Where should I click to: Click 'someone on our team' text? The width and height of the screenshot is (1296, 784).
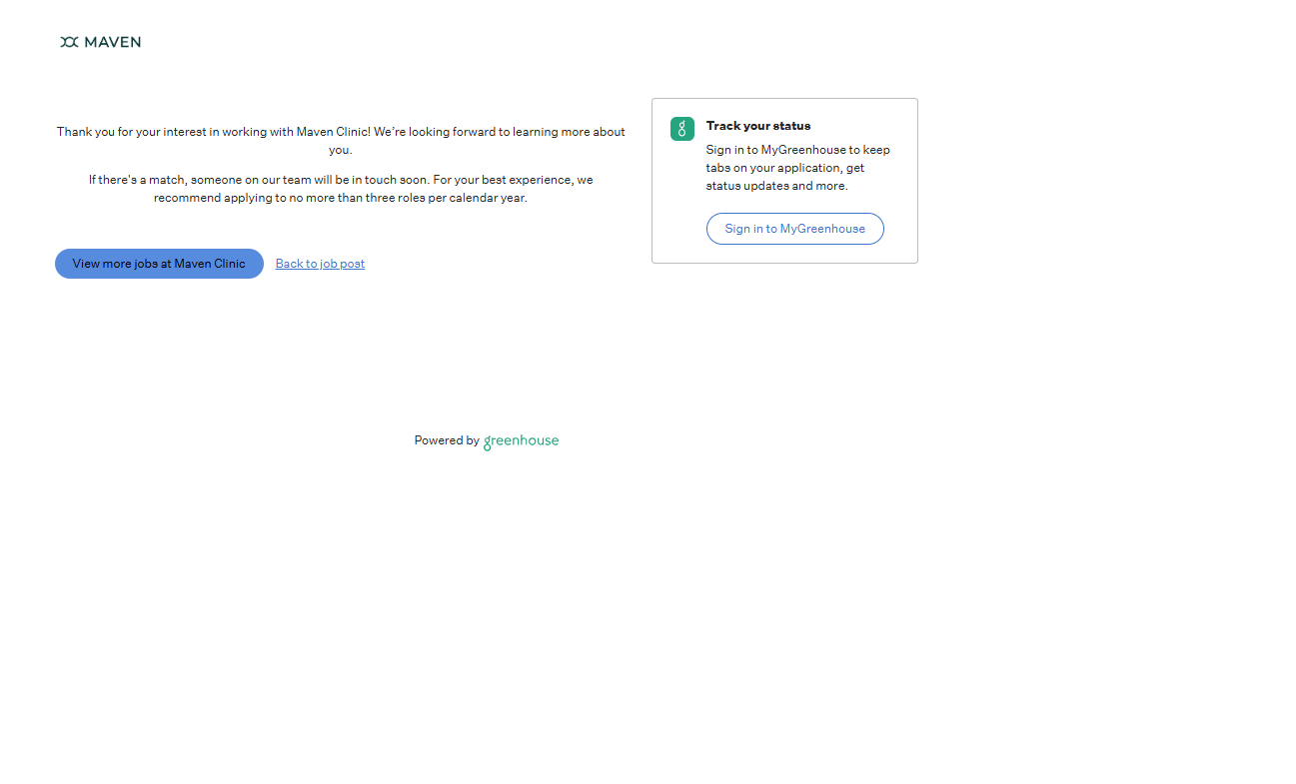[248, 180]
